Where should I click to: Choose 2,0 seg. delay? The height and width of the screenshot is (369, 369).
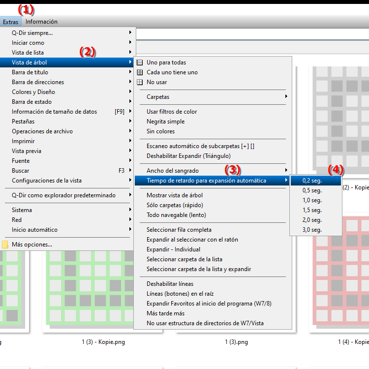click(x=316, y=220)
